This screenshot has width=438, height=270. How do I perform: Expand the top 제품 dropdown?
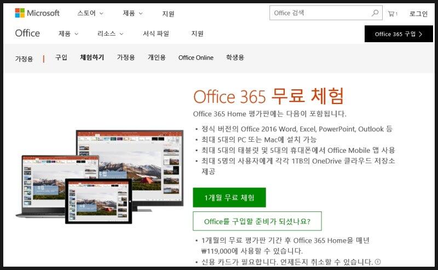click(132, 13)
